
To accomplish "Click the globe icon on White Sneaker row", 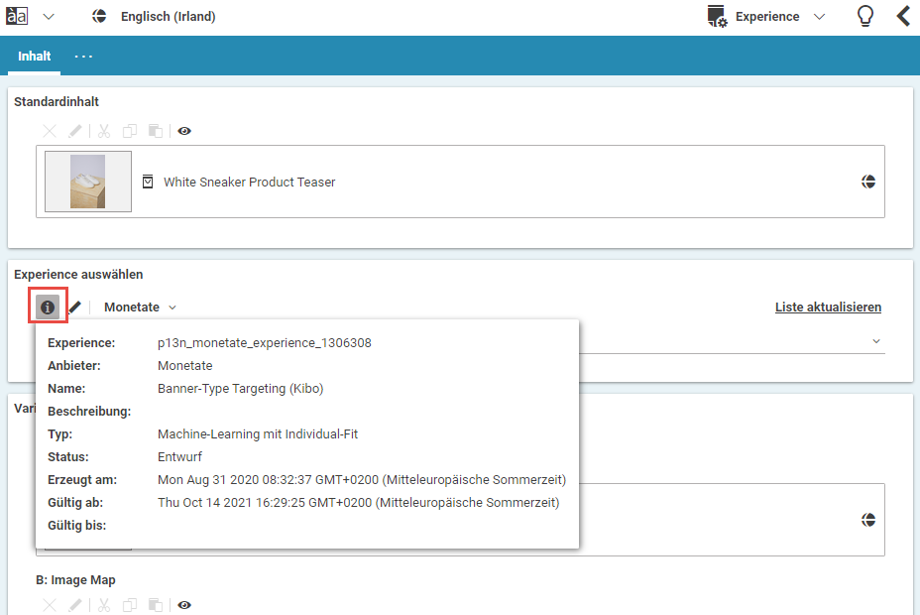I will (868, 182).
